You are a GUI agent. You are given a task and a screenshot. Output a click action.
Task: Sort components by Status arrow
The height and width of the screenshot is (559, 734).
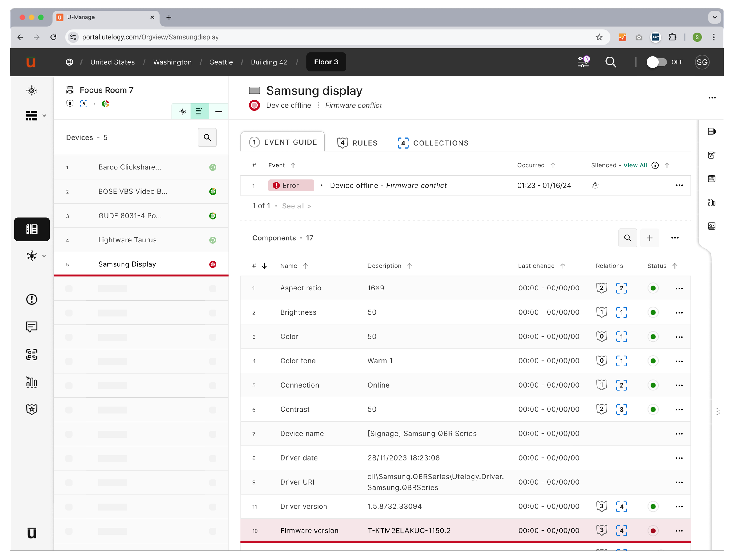[675, 266]
